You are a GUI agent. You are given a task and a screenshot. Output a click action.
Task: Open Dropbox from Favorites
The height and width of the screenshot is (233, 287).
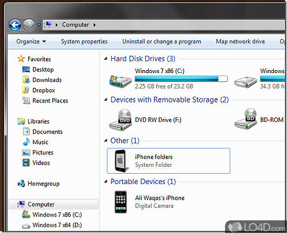[x=44, y=90]
